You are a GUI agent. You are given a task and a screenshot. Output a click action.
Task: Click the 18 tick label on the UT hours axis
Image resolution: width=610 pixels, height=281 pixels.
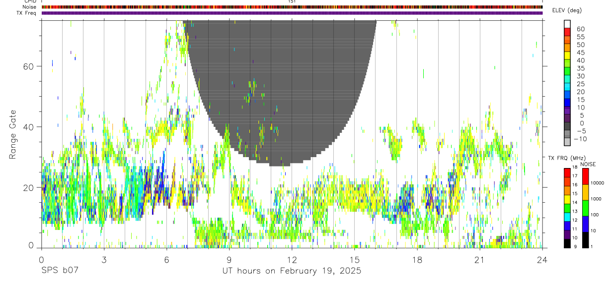point(417,259)
